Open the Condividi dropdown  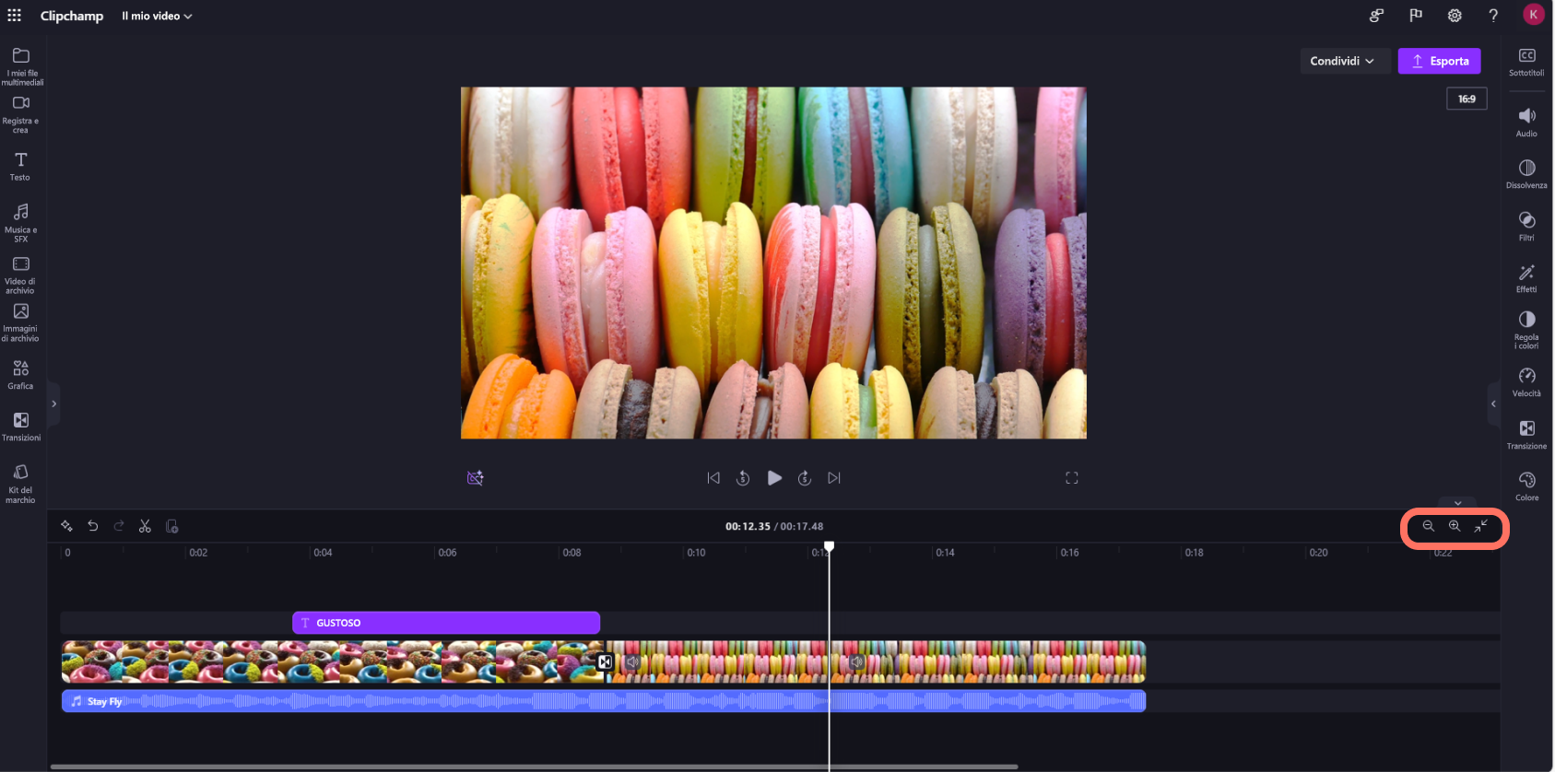click(x=1345, y=61)
